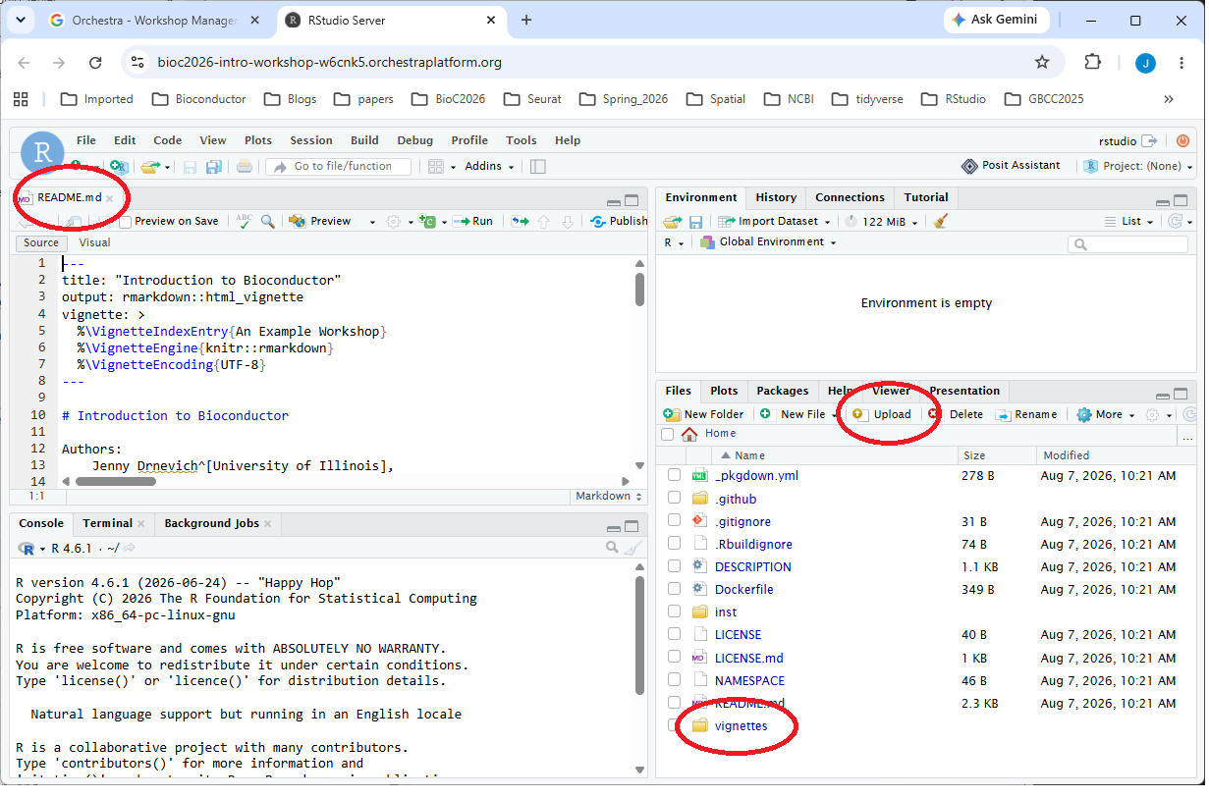The image size is (1209, 798).
Task: Check the box next to _pkgdown.yml
Action: pyautogui.click(x=674, y=475)
